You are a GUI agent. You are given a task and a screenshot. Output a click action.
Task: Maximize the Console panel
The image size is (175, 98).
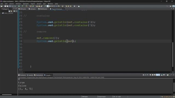click(174, 75)
